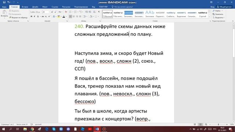
Task: Open the Рецензирование ribbon tab
Action: 81,7
